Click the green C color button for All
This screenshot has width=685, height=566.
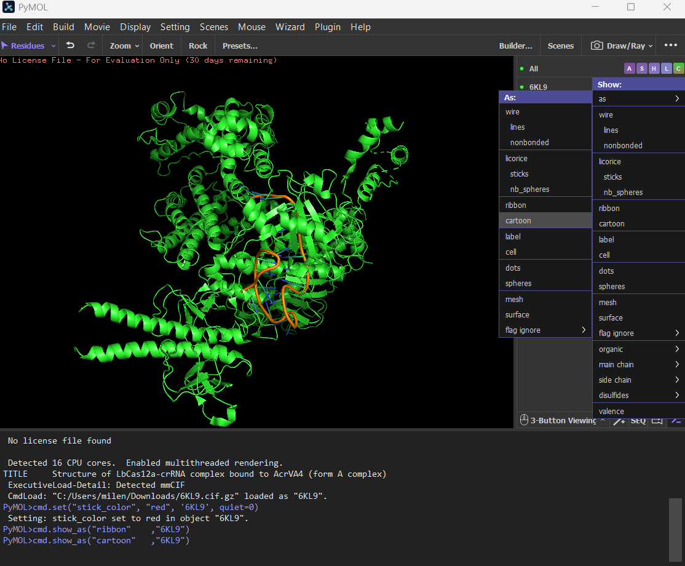click(678, 69)
